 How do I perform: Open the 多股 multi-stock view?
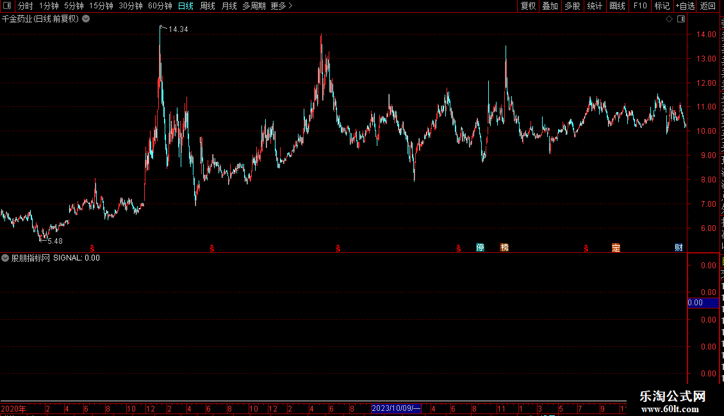[x=572, y=6]
